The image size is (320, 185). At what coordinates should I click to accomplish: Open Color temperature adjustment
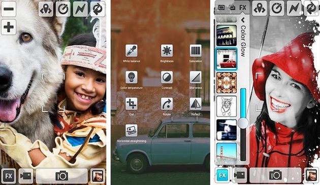132,77
